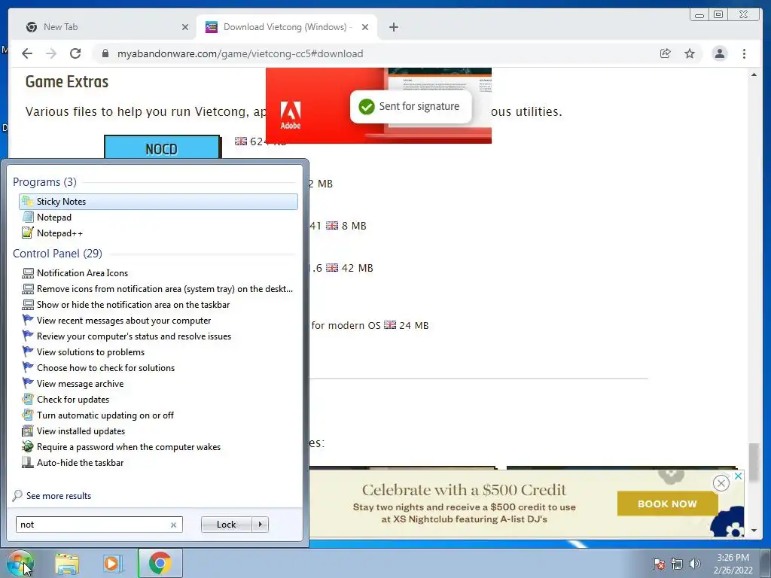Click the Adobe Sent for signature ad
This screenshot has width=771, height=578.
click(x=379, y=105)
